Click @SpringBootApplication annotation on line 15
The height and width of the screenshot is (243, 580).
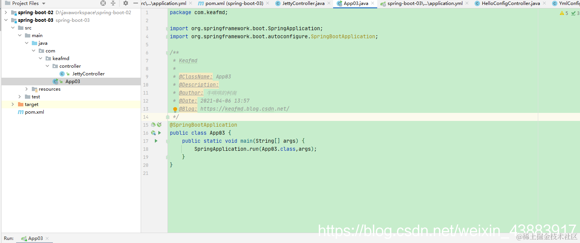coord(204,125)
